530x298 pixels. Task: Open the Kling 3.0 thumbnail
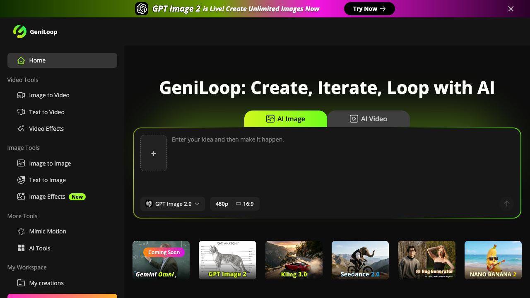(x=294, y=260)
